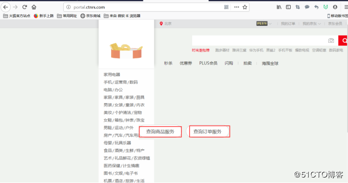Click the screenshot crop tool icon

click(298, 7)
